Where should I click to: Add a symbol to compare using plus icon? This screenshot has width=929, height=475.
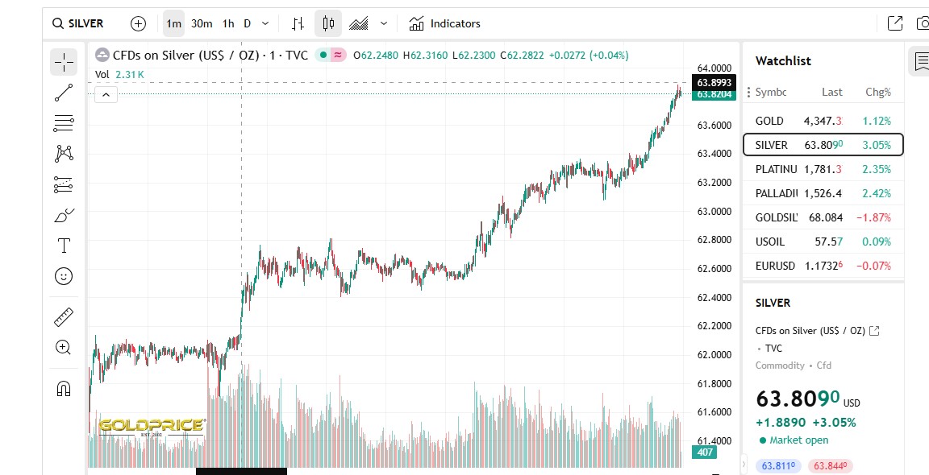[x=138, y=23]
